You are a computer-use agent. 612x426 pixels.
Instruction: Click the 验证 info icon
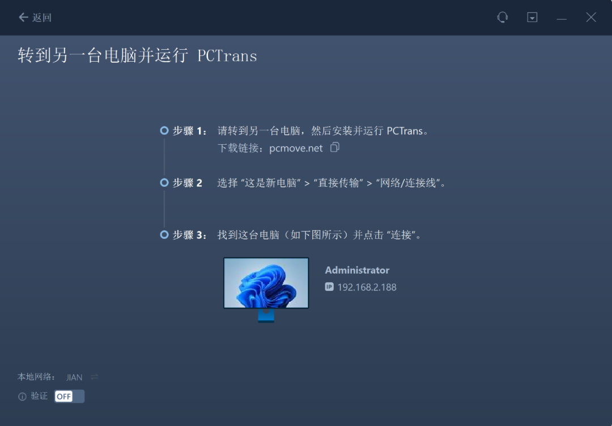click(x=22, y=397)
